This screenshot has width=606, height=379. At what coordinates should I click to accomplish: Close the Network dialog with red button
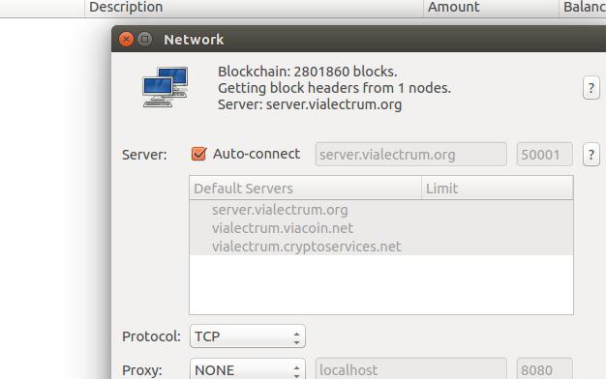click(x=126, y=40)
